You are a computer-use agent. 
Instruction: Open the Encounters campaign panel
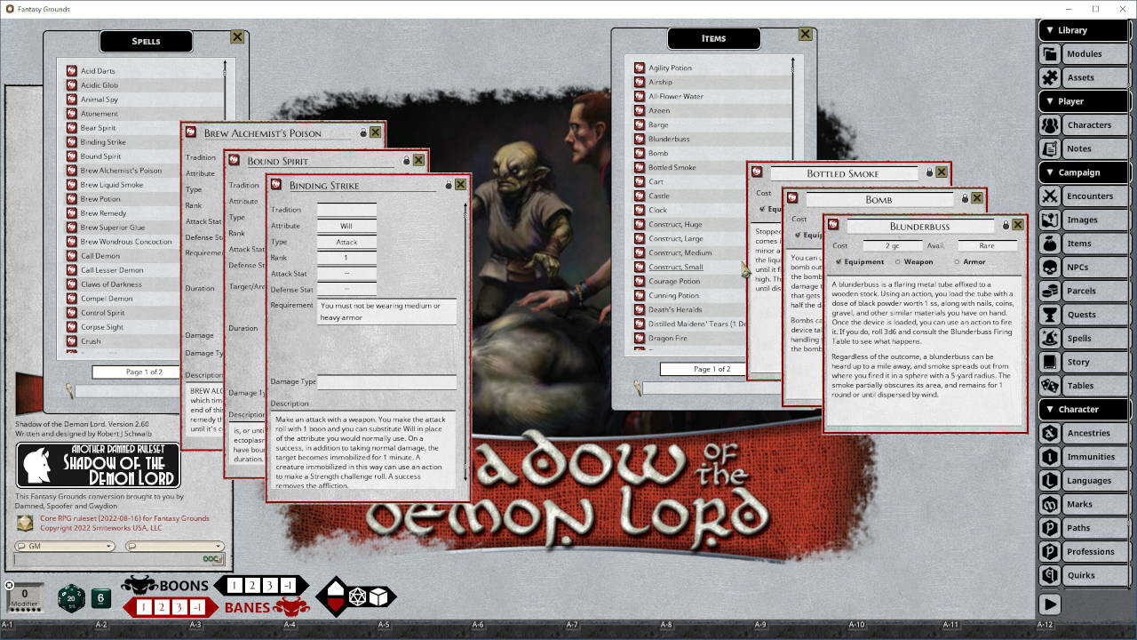coord(1093,196)
